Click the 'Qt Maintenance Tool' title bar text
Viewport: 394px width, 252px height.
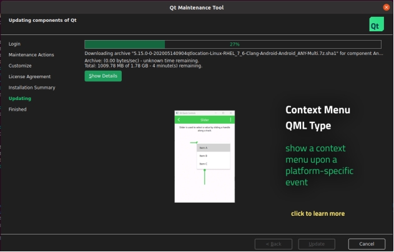[197, 8]
